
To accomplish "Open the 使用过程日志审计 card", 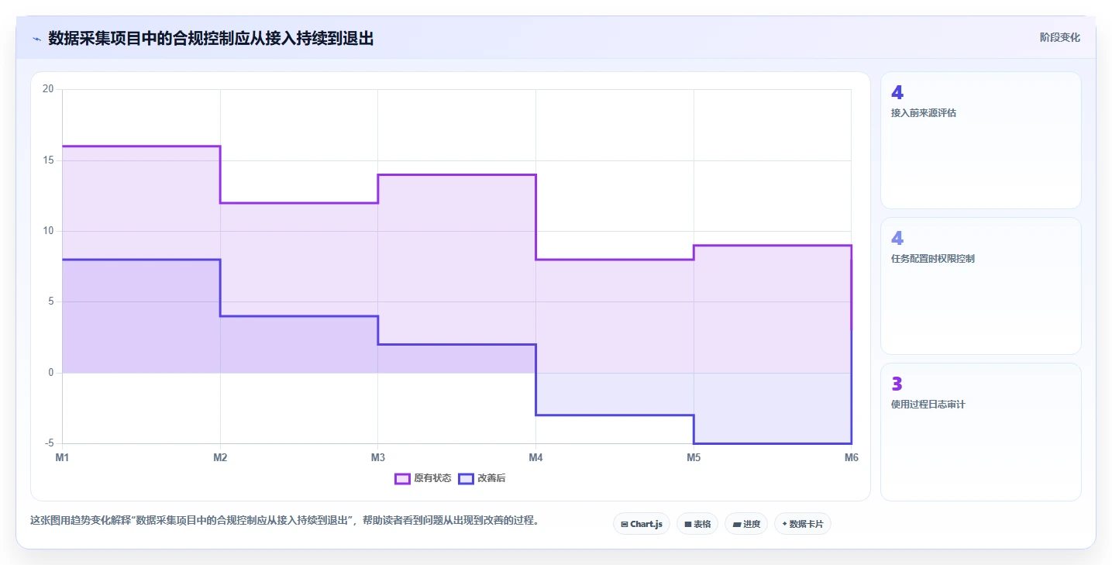I will click(x=980, y=432).
